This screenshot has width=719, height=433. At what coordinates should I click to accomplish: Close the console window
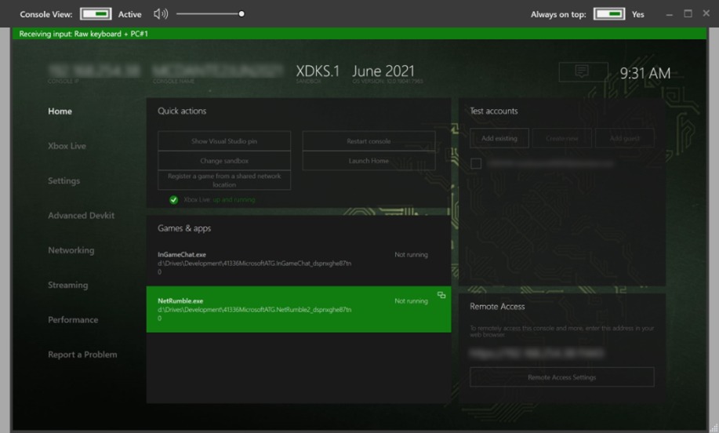tap(706, 13)
